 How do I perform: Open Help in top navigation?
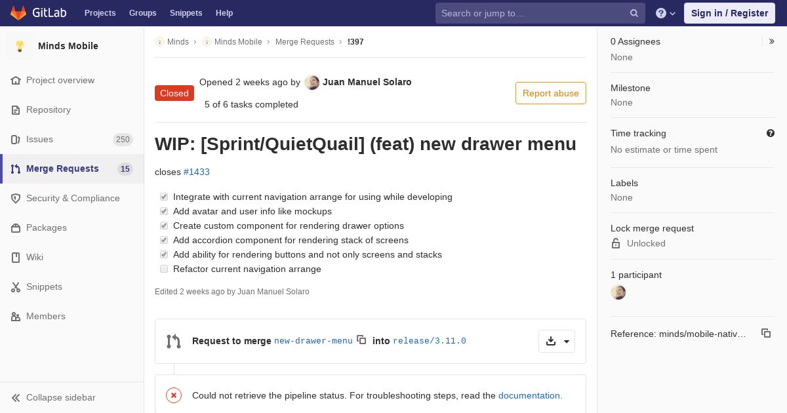(224, 13)
